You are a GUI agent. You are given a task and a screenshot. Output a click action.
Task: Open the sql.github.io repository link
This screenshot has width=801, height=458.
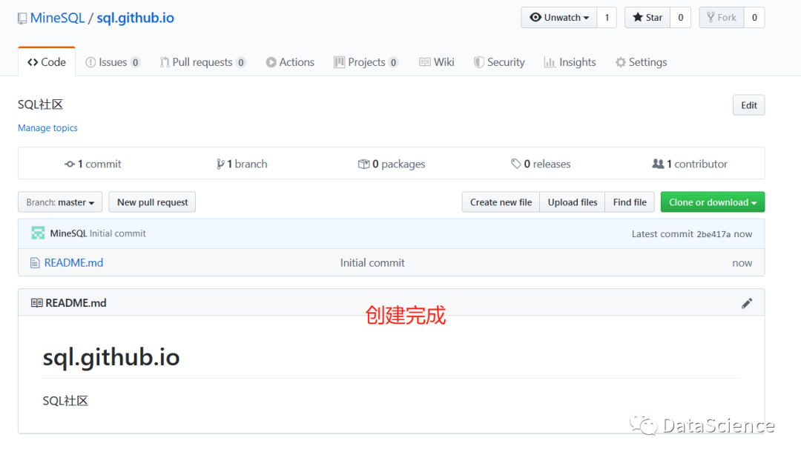[136, 18]
